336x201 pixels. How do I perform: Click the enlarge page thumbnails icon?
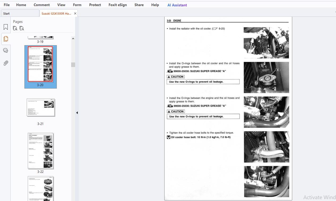(x=15, y=28)
